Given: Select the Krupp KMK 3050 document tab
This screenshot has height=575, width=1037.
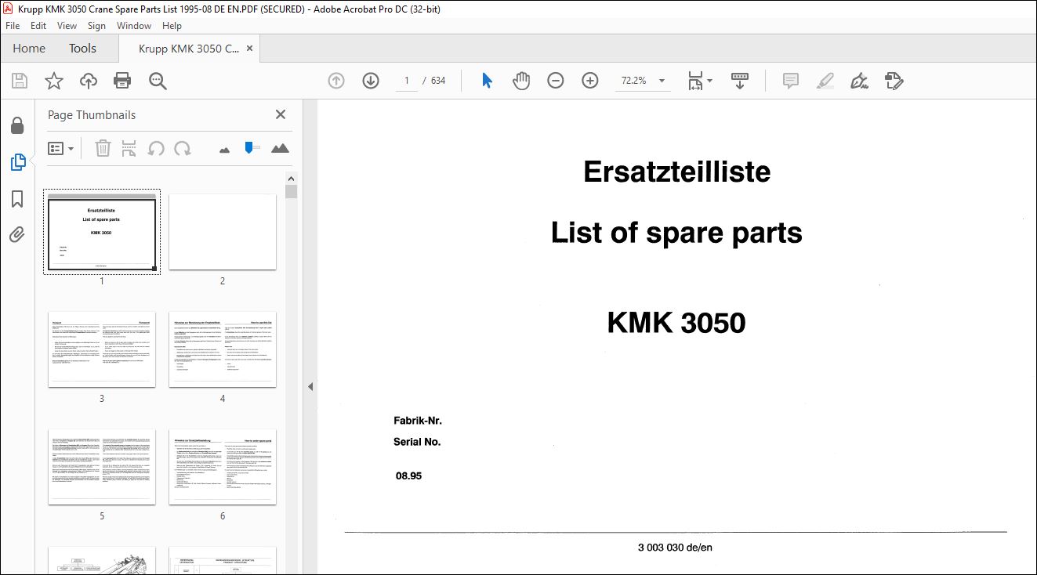Looking at the screenshot, I should [189, 49].
